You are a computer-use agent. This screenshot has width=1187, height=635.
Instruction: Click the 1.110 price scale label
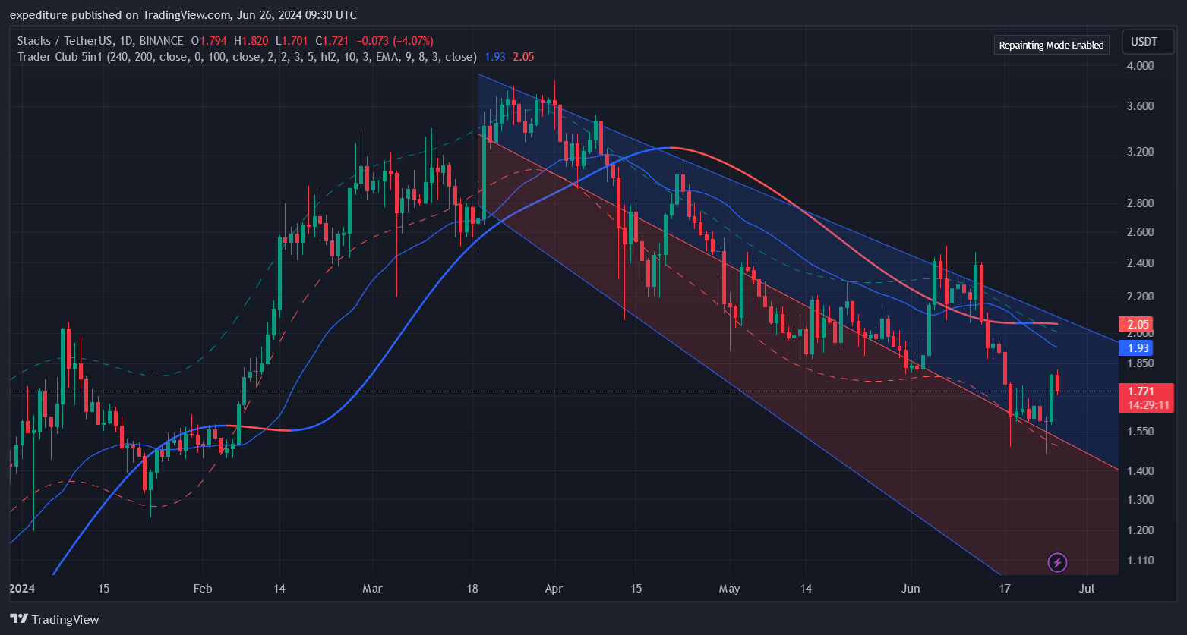click(x=1141, y=561)
